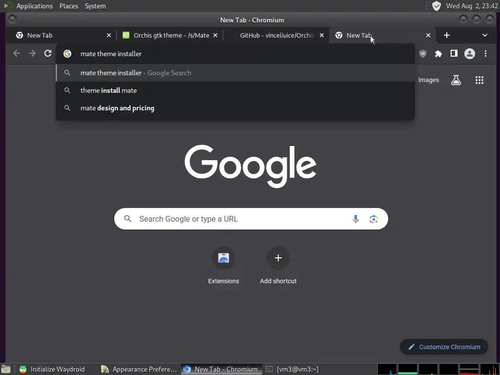500x375 pixels.
Task: Open the Extensions puzzle icon
Action: point(438,54)
